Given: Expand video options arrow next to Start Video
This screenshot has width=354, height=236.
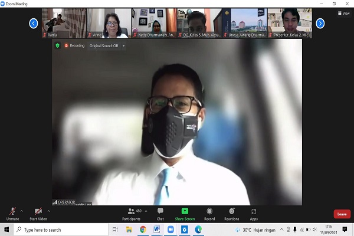Looking at the screenshot, I should coord(48,211).
